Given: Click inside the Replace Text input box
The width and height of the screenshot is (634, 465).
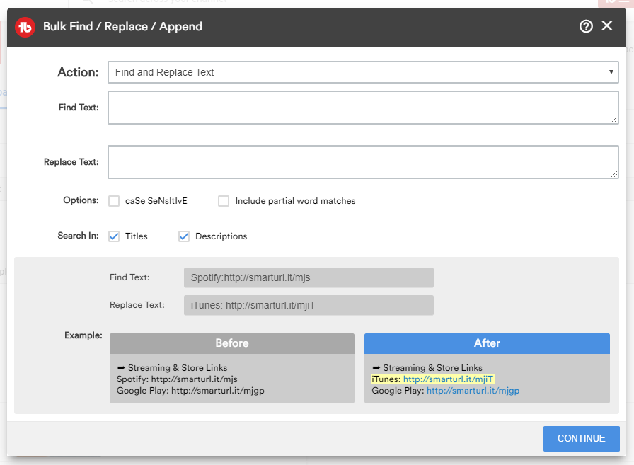Looking at the screenshot, I should (363, 162).
